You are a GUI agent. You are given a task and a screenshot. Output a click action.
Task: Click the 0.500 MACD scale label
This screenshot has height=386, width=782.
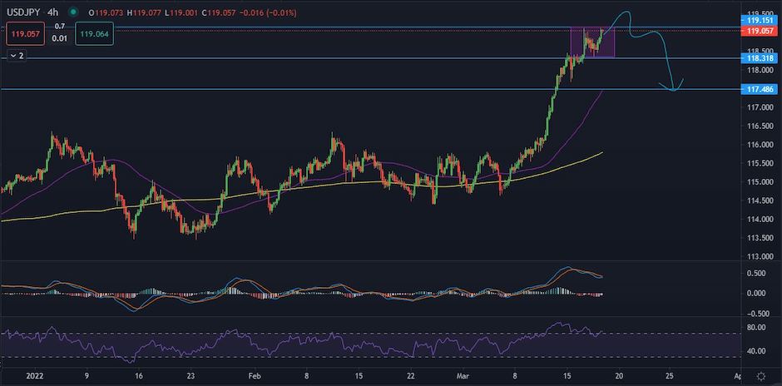758,274
